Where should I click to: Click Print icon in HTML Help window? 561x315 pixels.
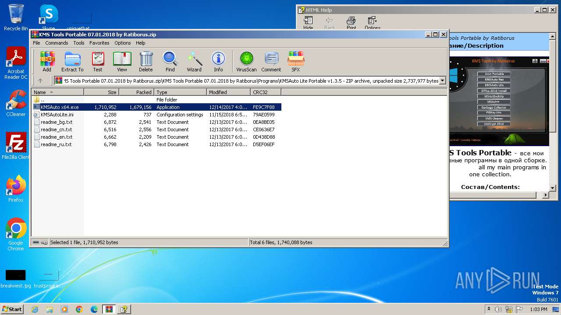tap(351, 23)
